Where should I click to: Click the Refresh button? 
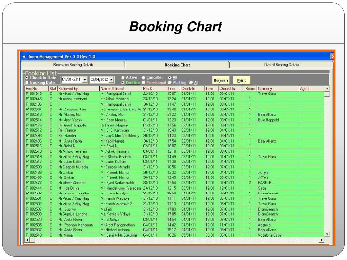[x=221, y=81]
